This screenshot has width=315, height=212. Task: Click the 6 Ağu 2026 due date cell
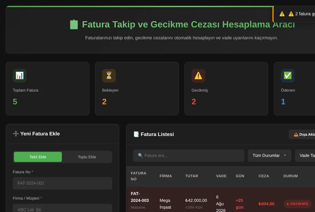coord(221,204)
